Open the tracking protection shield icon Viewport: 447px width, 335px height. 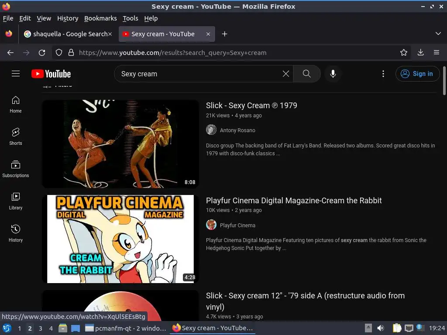59,53
